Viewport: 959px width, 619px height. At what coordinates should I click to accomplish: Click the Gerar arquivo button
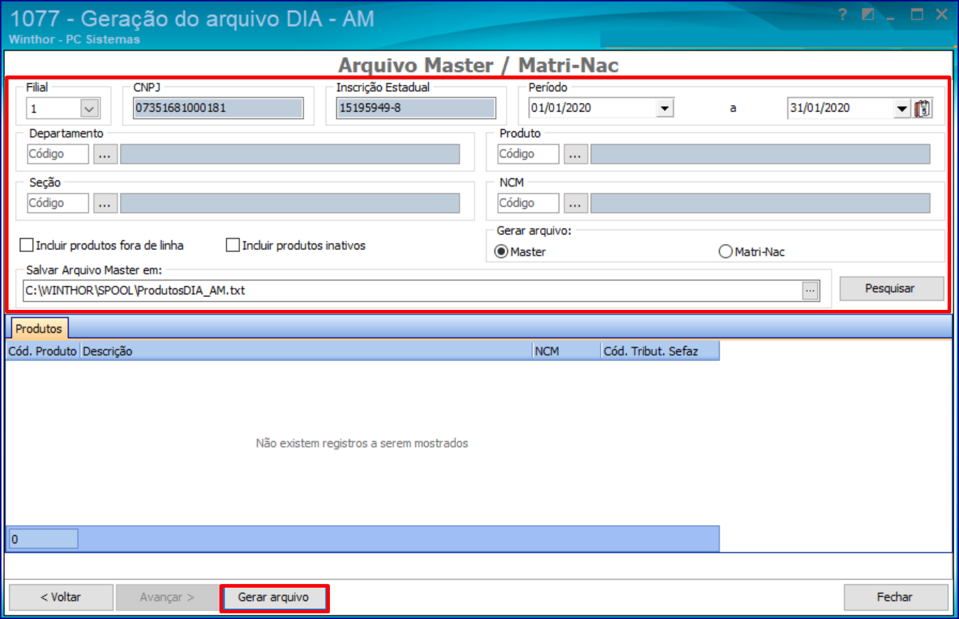pos(274,597)
